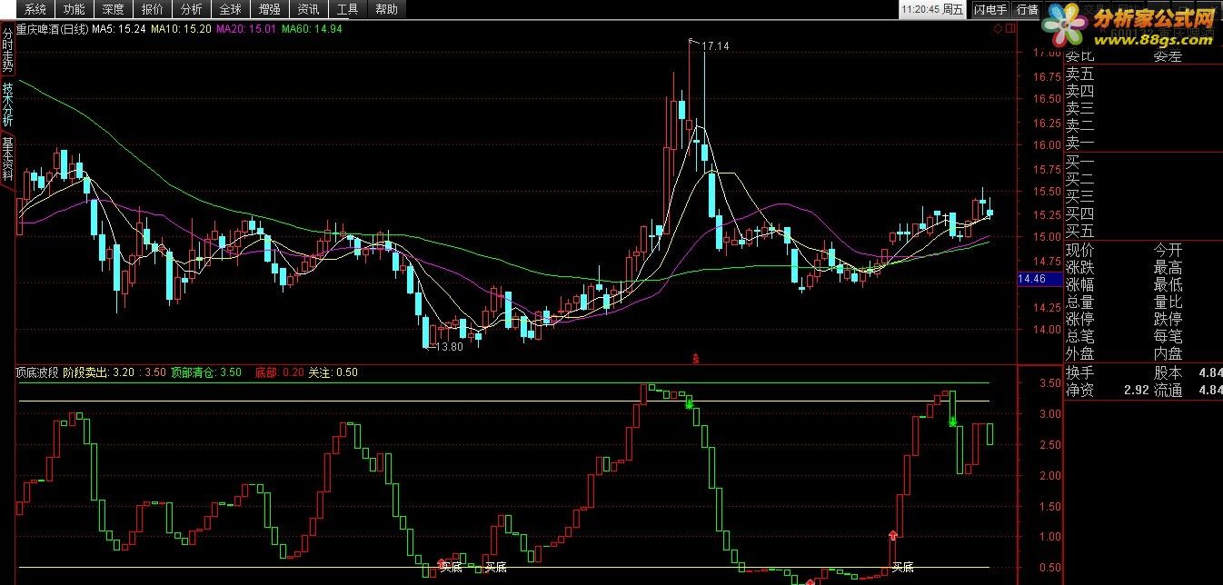Open the 深度 menu
The image size is (1223, 585).
click(113, 9)
